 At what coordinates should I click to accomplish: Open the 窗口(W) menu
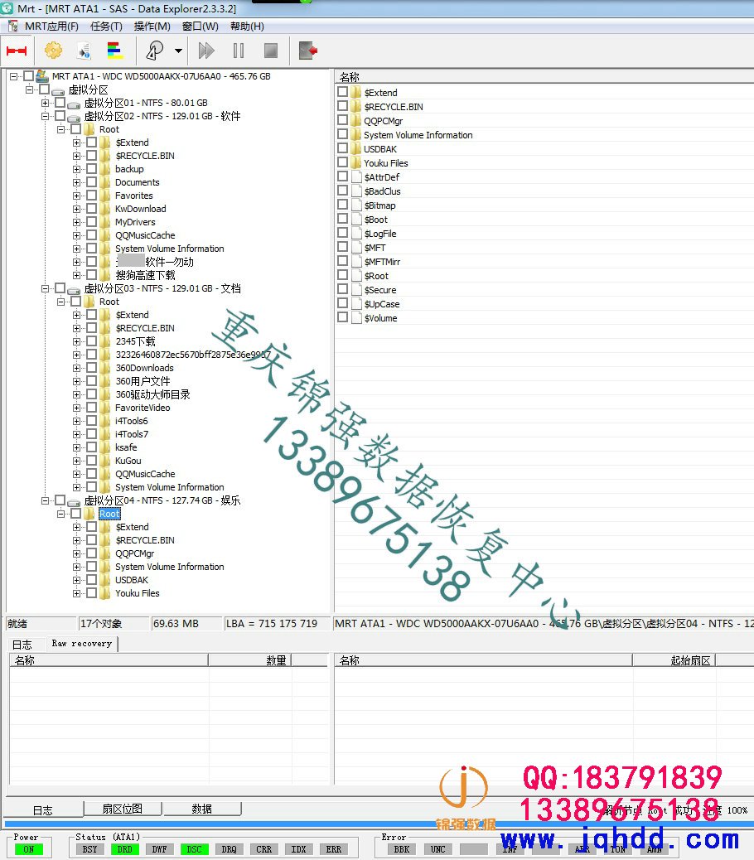[201, 27]
